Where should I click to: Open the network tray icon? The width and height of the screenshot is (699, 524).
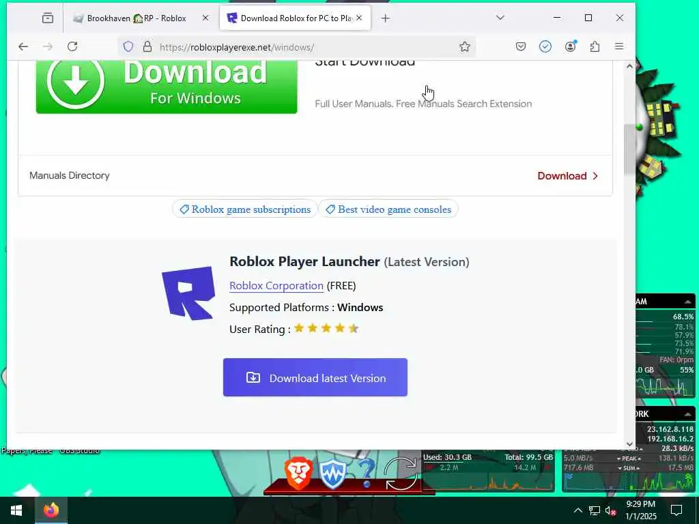[x=595, y=510]
